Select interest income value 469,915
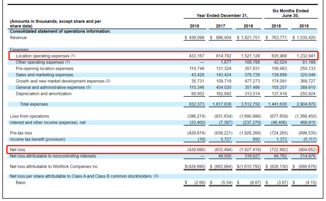The width and height of the screenshot is (326, 201). [308, 122]
